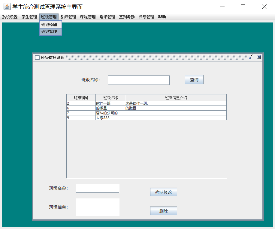Select the 的撒旦 cell in 班级信息介绍 column
Screen dimensions: 275x229
[176, 108]
